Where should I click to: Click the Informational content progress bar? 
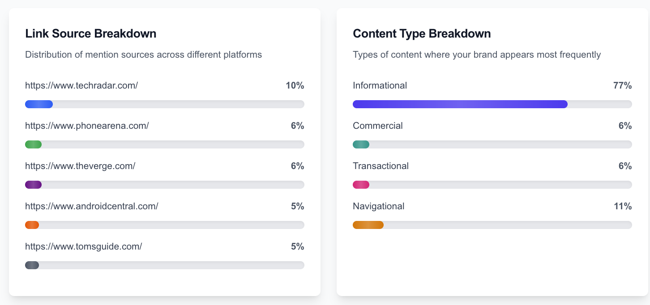(x=460, y=104)
